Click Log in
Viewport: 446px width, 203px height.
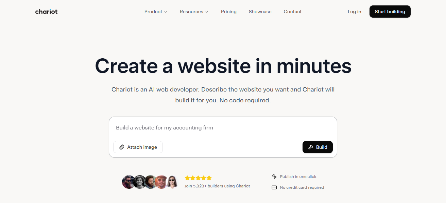pos(354,12)
